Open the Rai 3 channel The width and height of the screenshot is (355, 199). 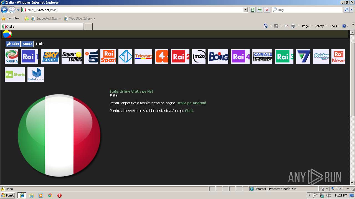tap(284, 57)
